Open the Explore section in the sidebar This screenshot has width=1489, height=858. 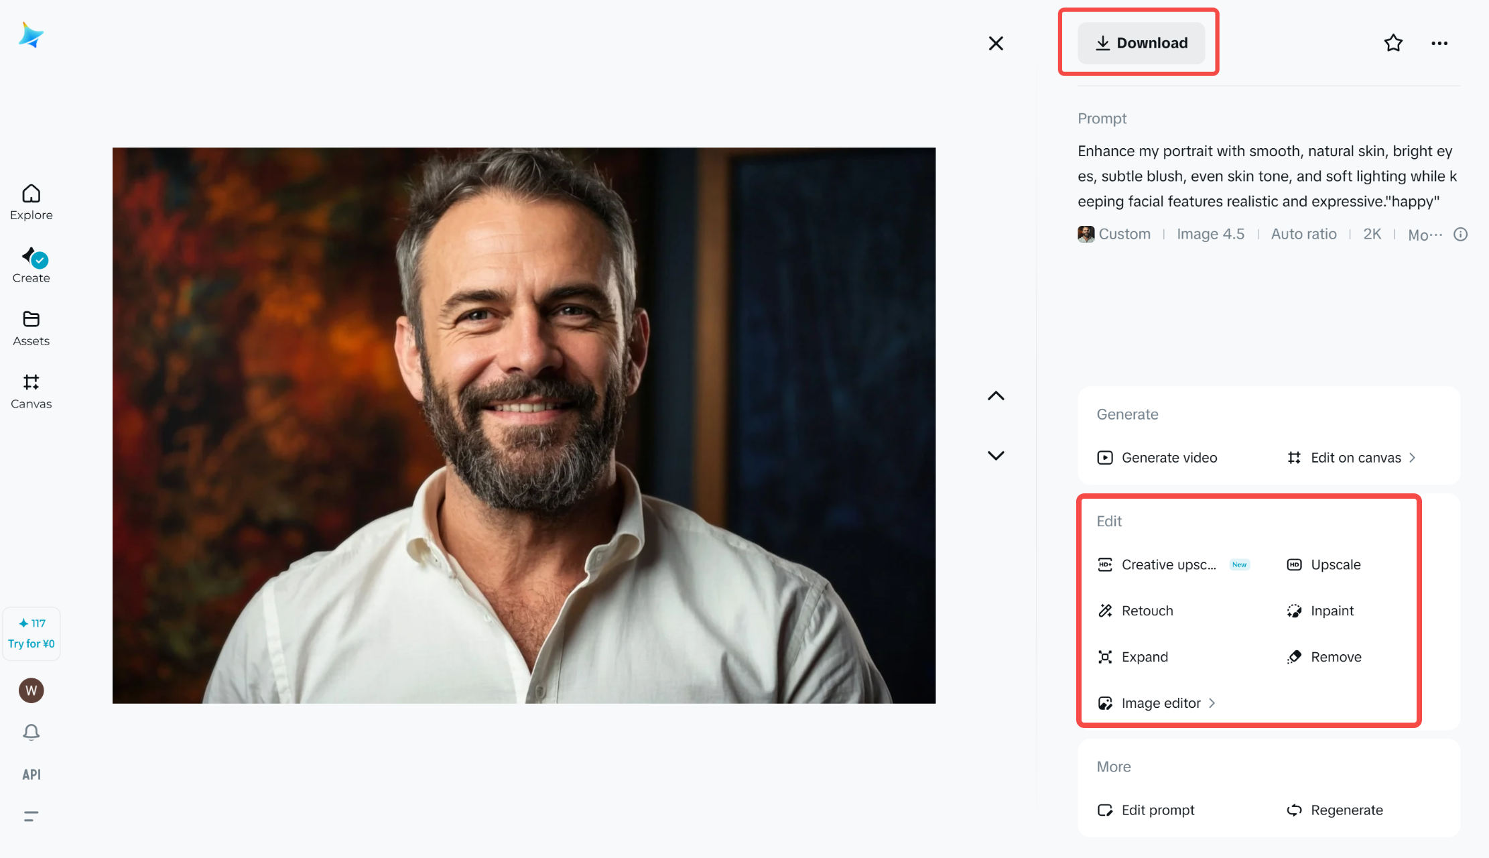(x=31, y=201)
